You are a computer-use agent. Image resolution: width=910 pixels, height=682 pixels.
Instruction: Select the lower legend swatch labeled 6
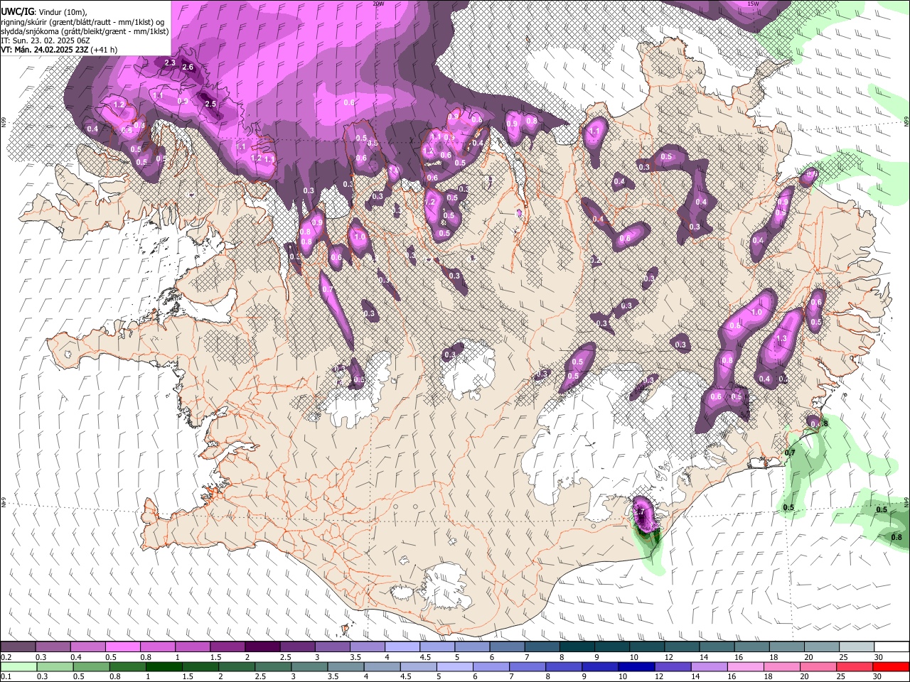click(x=491, y=666)
